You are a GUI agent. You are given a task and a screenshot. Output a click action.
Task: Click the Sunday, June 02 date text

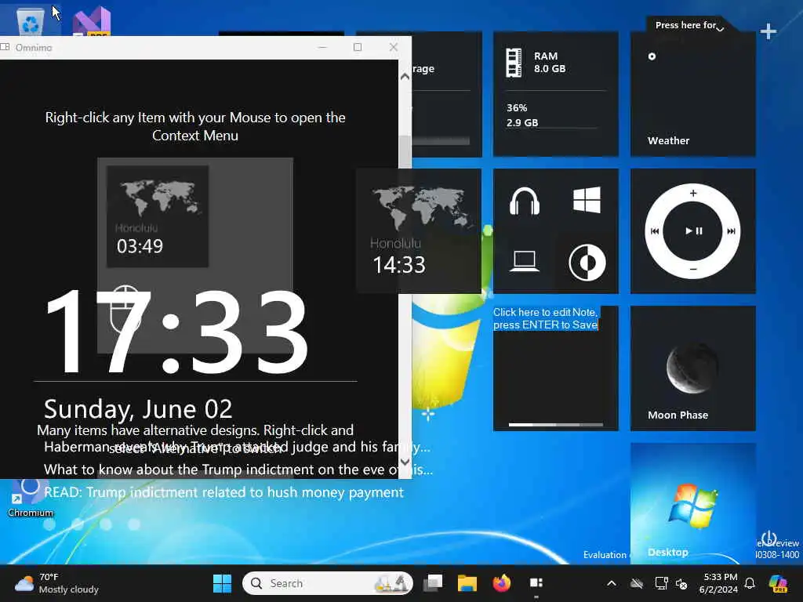tap(138, 409)
